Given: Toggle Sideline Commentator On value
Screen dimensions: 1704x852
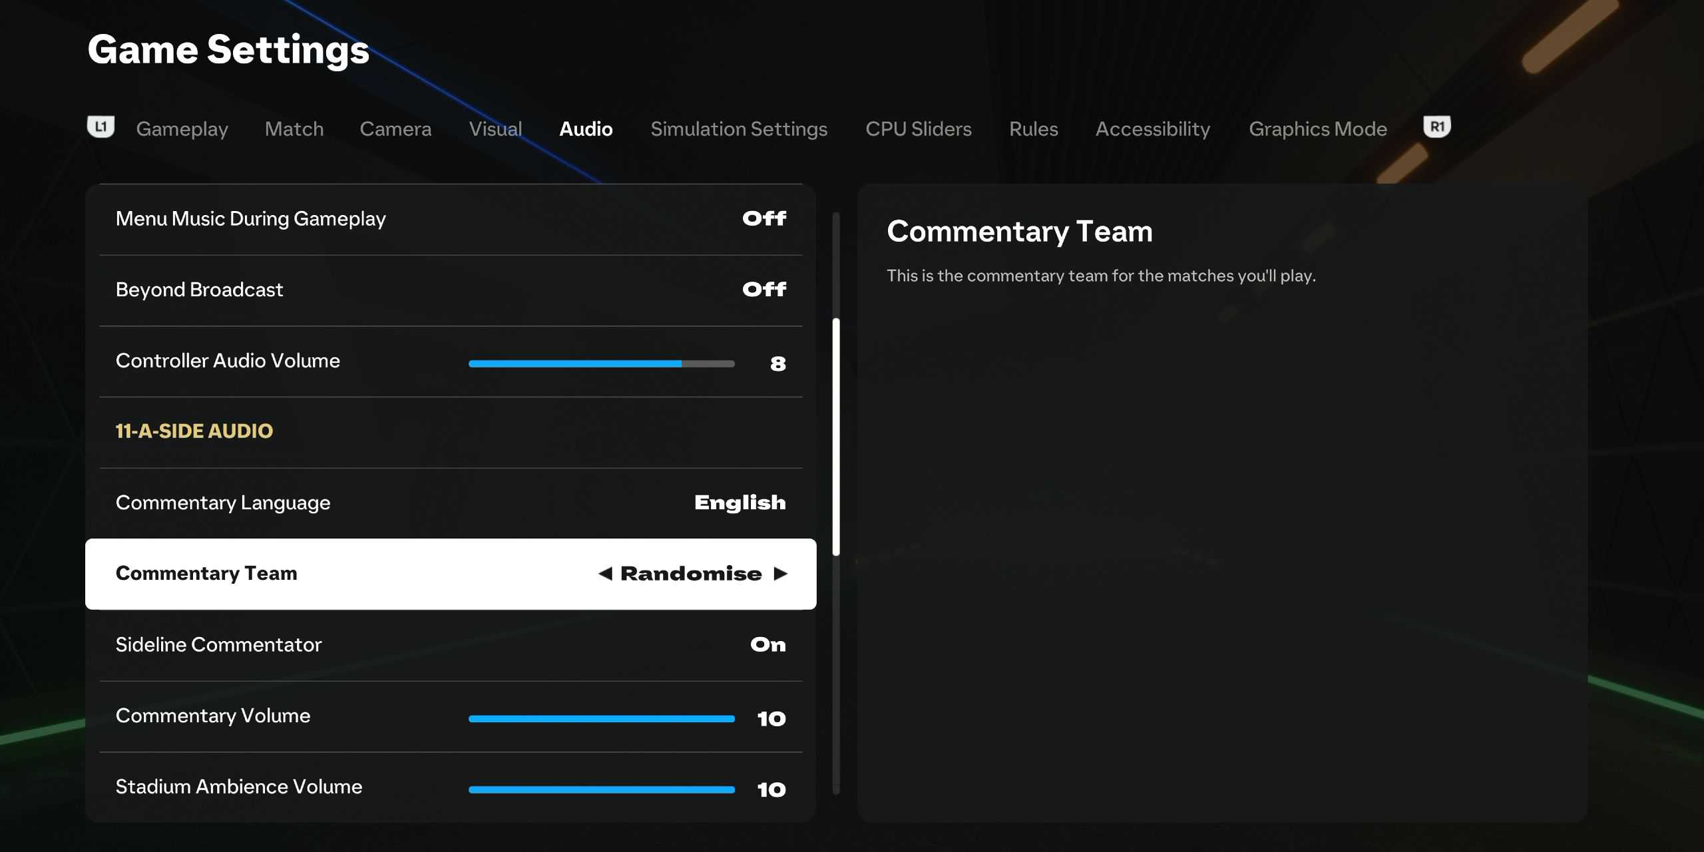Looking at the screenshot, I should [x=768, y=644].
